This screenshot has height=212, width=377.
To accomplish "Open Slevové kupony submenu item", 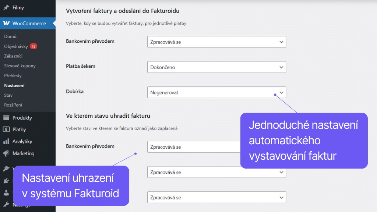I will coord(20,66).
